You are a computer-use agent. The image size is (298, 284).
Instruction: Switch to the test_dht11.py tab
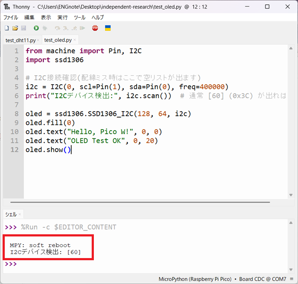(20, 40)
